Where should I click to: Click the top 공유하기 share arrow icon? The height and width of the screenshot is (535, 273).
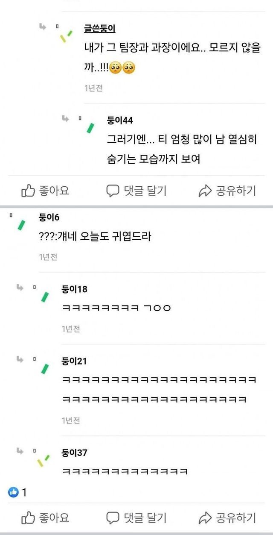coord(205,191)
